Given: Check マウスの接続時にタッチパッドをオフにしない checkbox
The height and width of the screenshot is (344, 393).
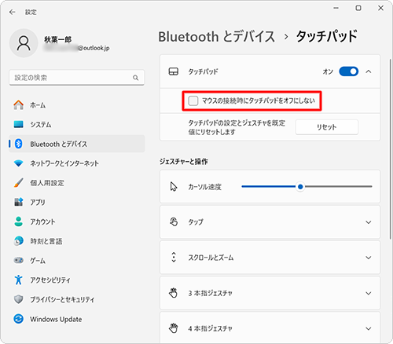Looking at the screenshot, I should pyautogui.click(x=193, y=101).
